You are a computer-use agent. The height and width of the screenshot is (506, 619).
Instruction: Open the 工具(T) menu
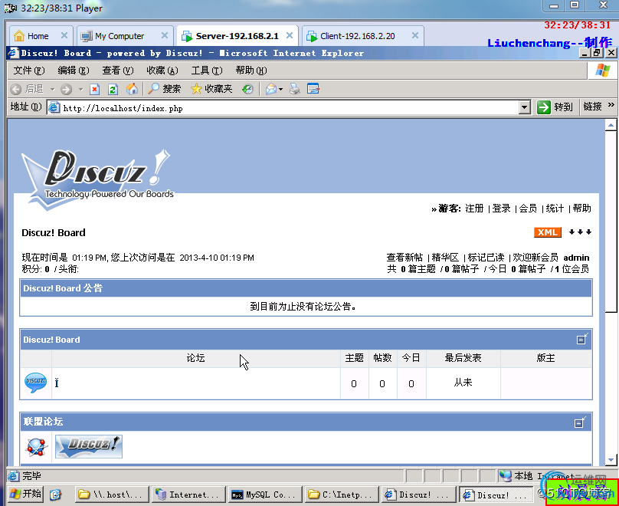(x=207, y=71)
